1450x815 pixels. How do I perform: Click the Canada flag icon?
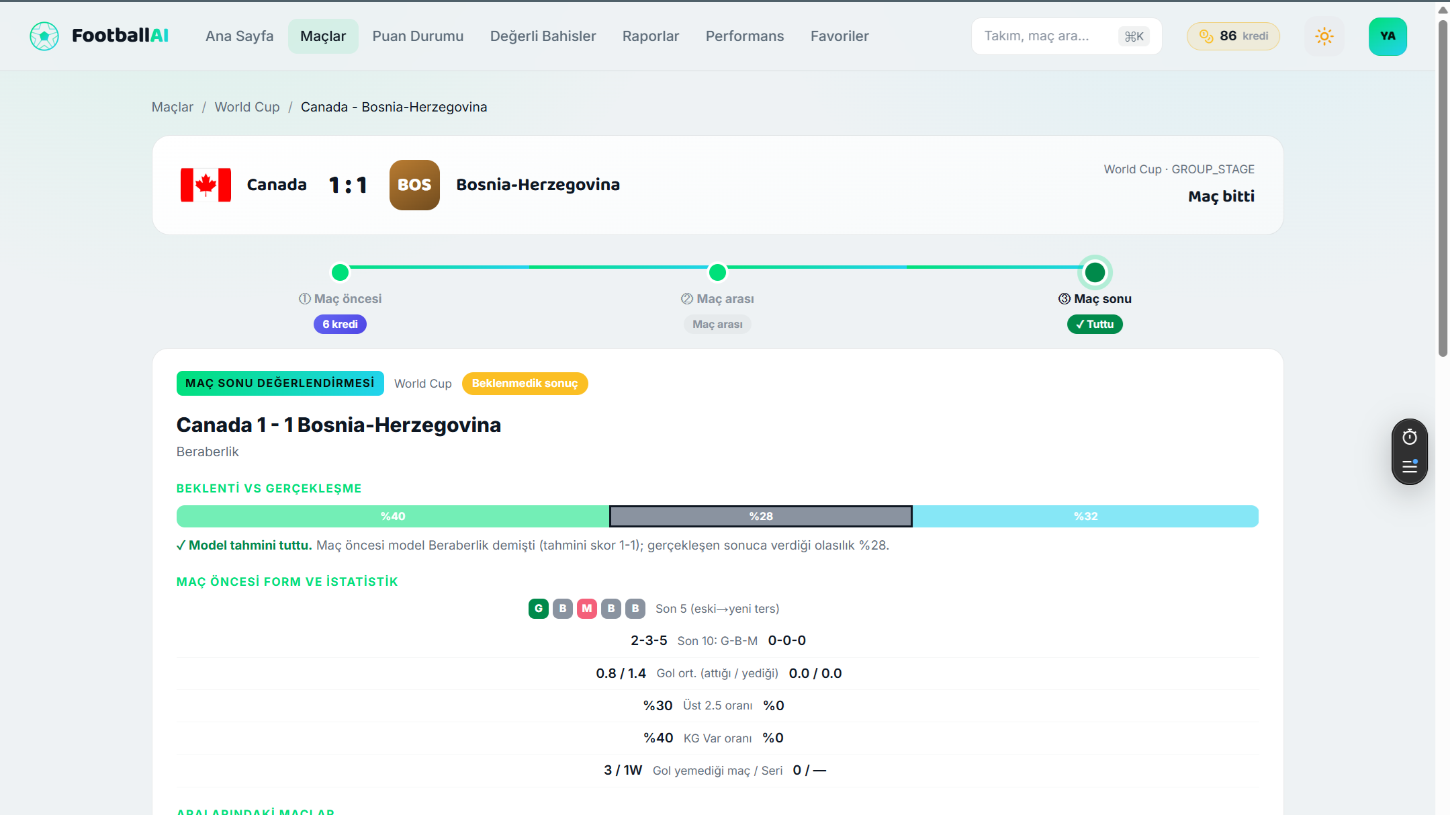click(x=206, y=185)
